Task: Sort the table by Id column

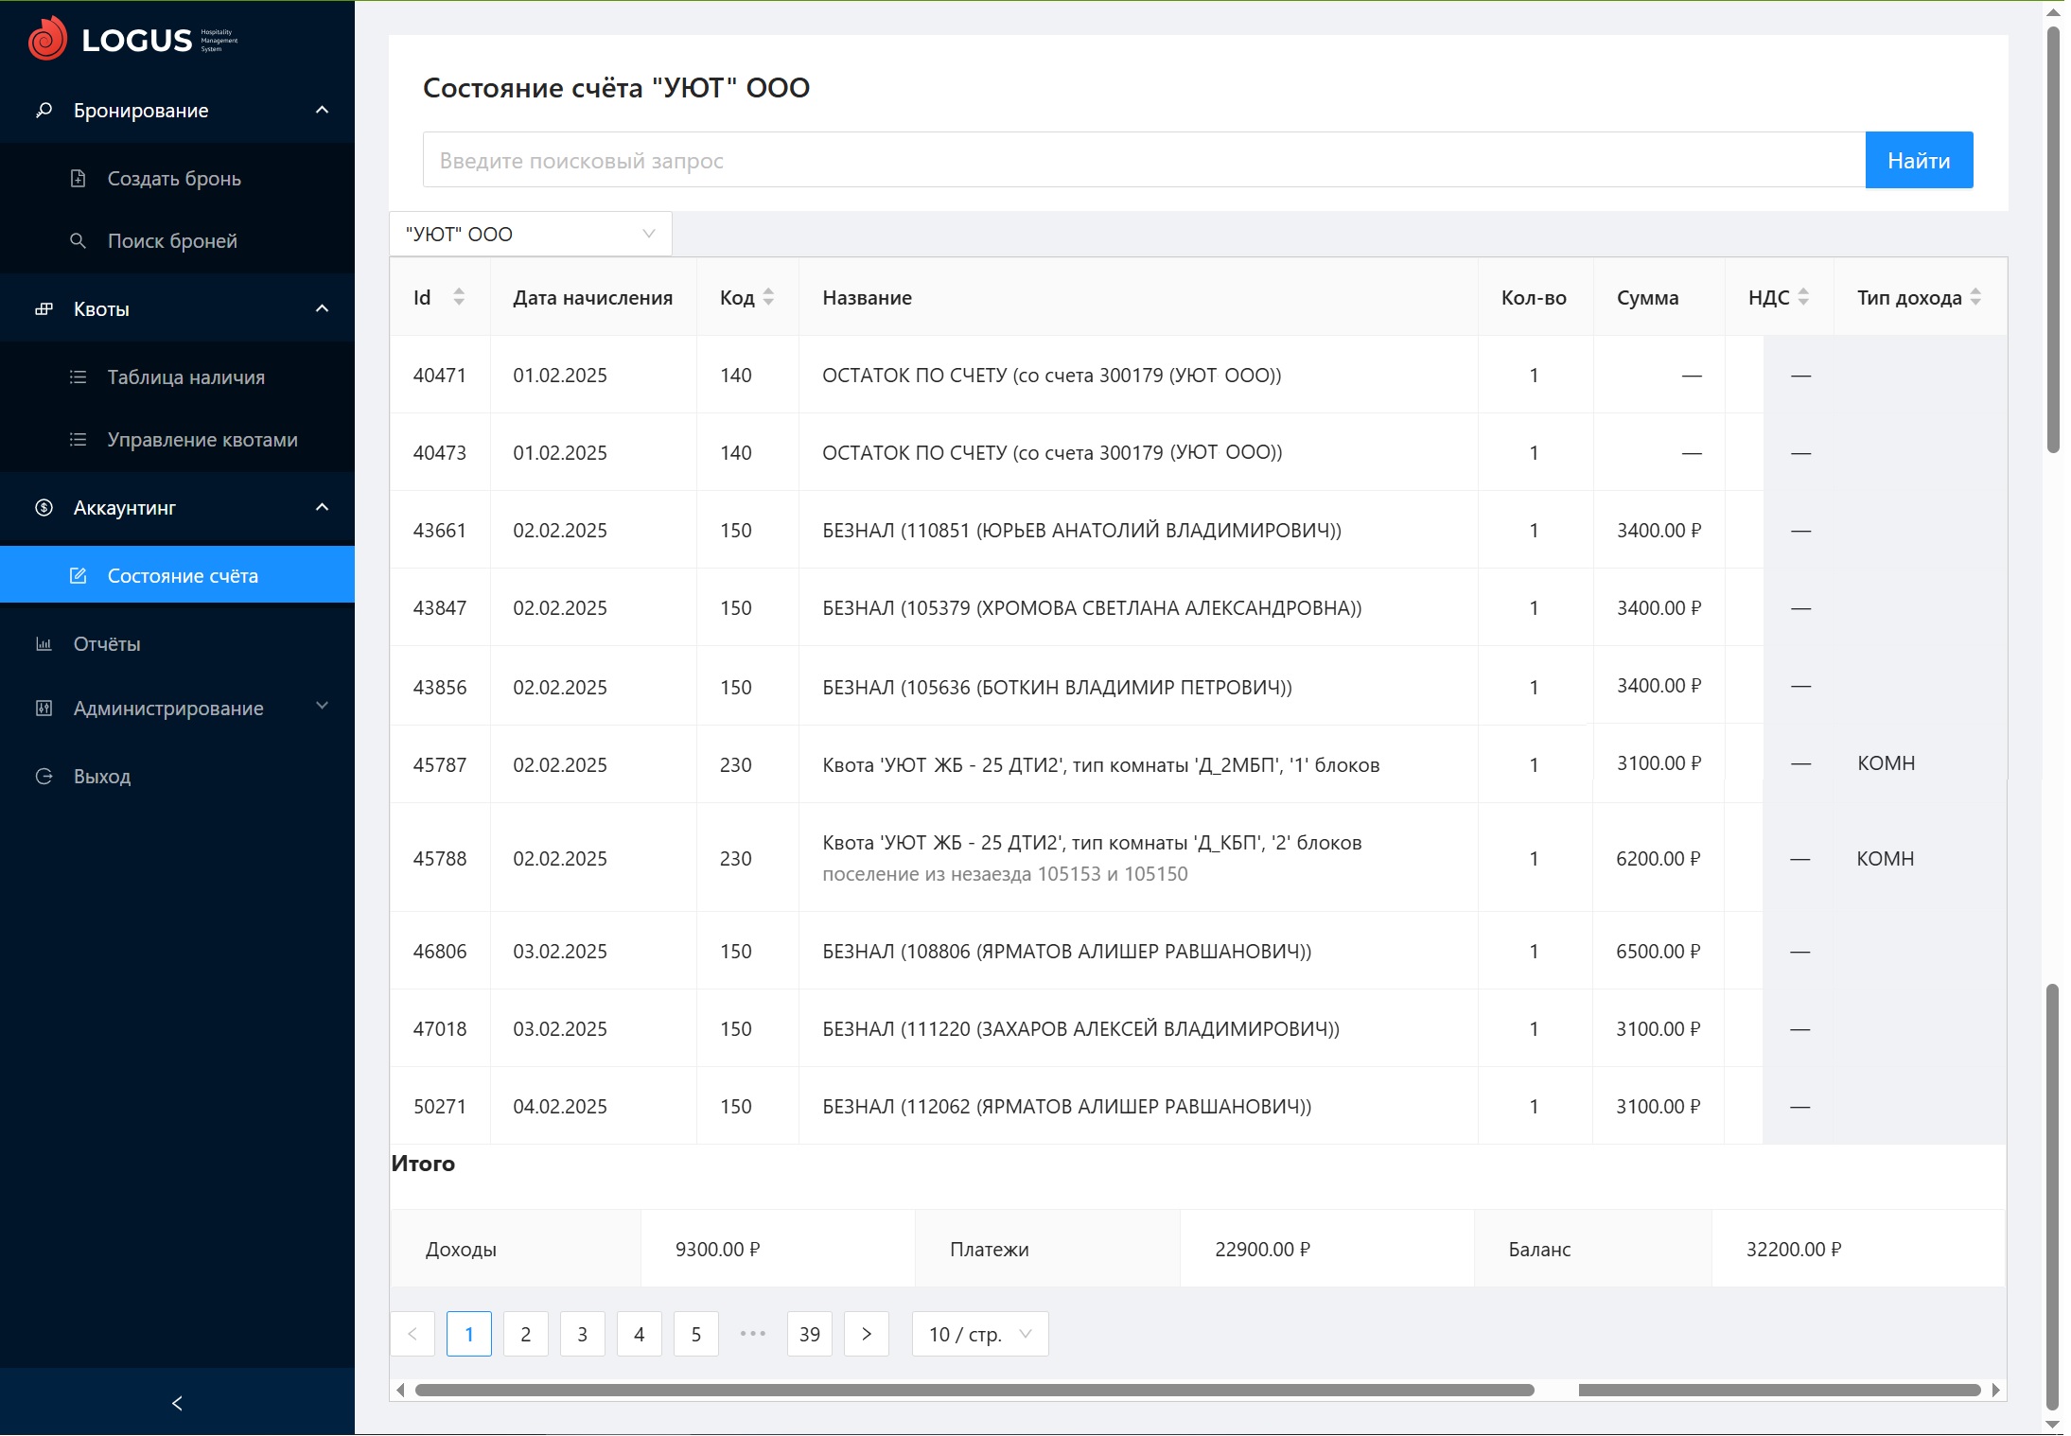Action: pyautogui.click(x=459, y=297)
